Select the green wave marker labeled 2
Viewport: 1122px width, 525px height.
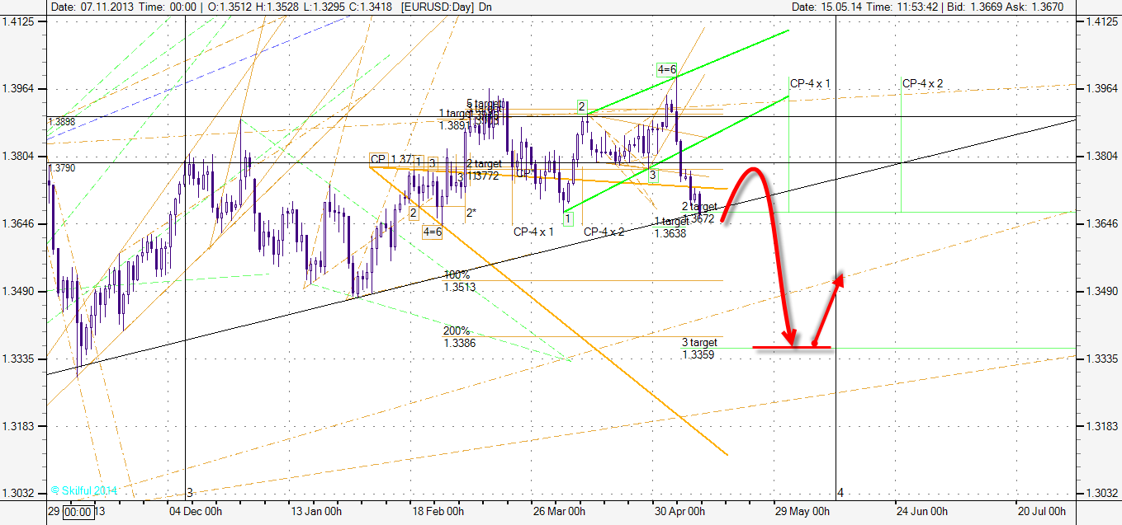581,106
